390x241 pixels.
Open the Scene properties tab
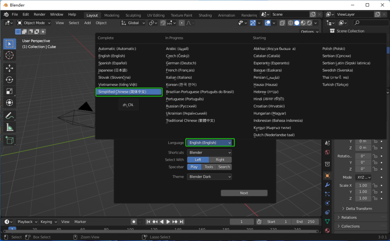[x=327, y=143]
